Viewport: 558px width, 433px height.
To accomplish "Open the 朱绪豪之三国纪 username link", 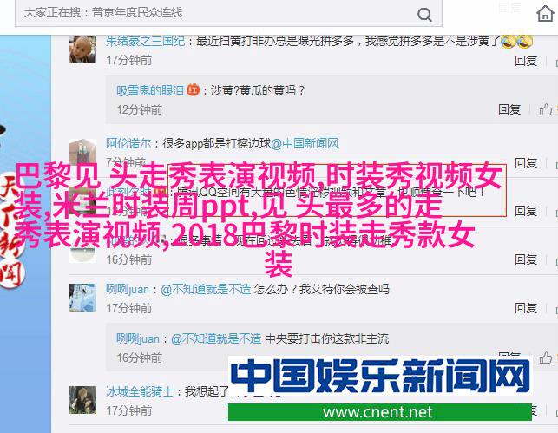I will tap(145, 42).
